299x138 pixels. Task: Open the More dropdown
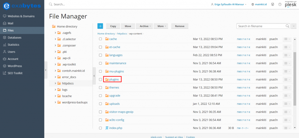pyautogui.click(x=161, y=26)
